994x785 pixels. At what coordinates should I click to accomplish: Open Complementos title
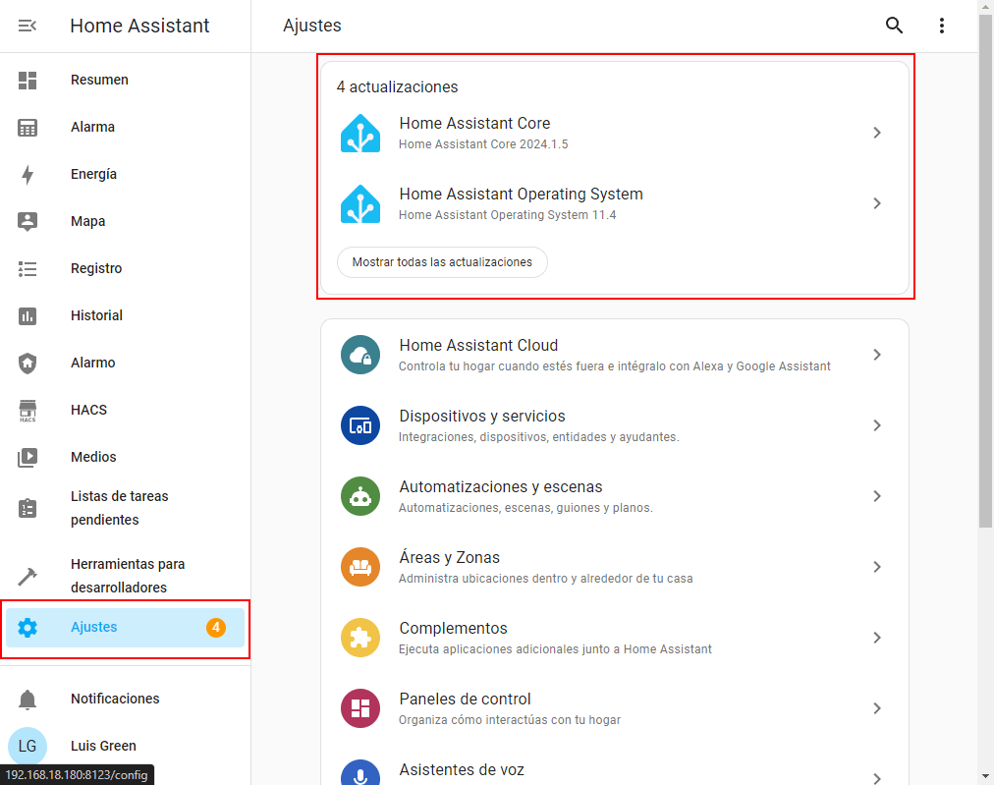point(453,629)
